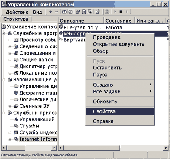
Task: Collapse the Служебные программы tree node
Action: click(3, 34)
